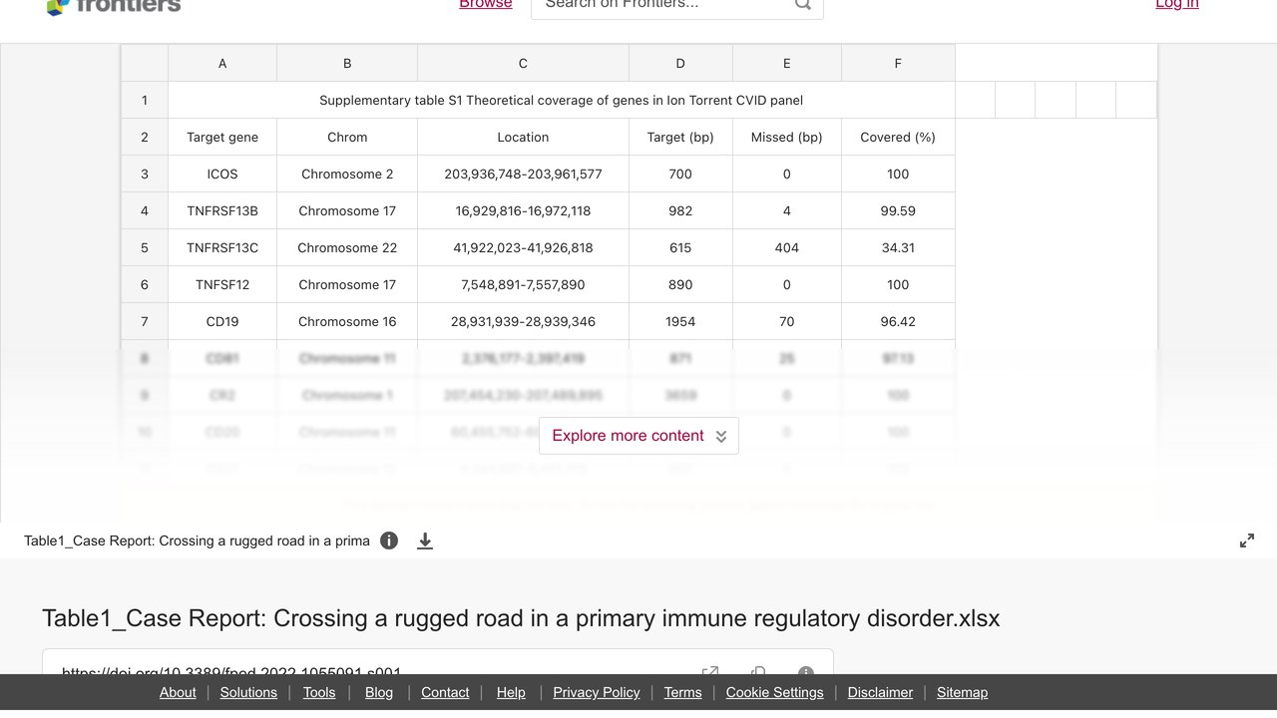
Task: Click the Log in link
Action: click(1177, 5)
